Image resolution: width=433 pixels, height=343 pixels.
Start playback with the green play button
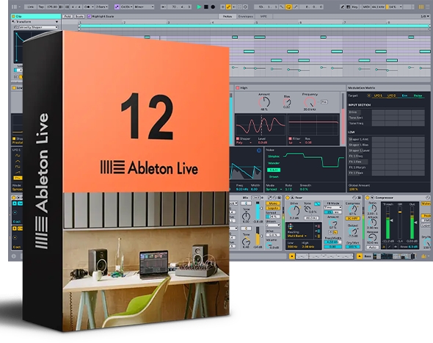pyautogui.click(x=199, y=7)
